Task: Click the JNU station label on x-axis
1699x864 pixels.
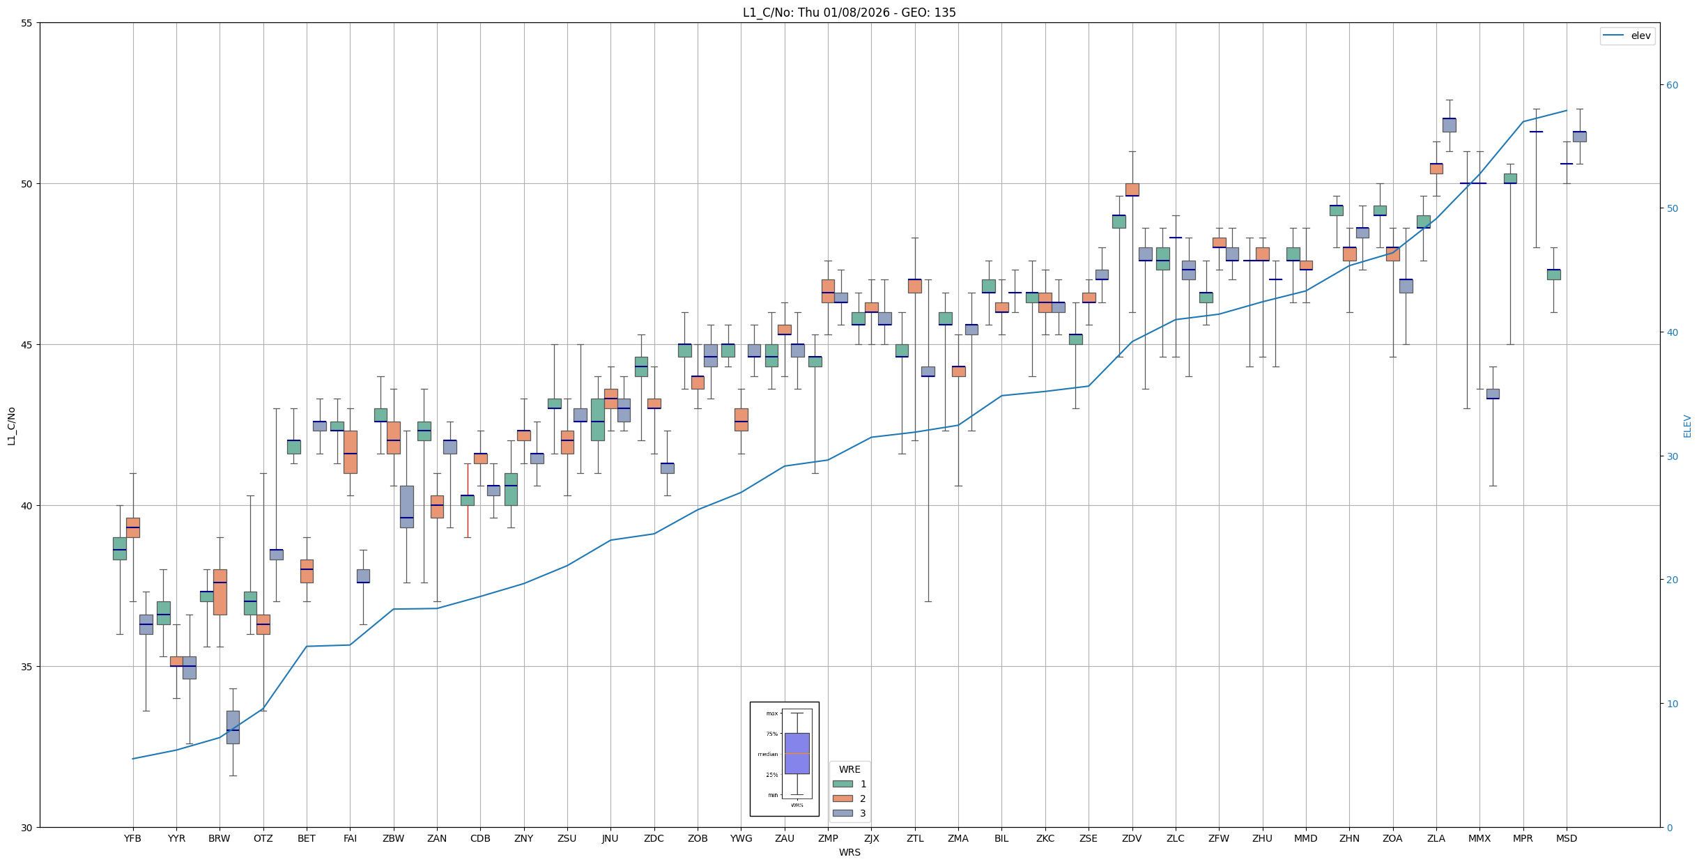Action: click(x=610, y=838)
